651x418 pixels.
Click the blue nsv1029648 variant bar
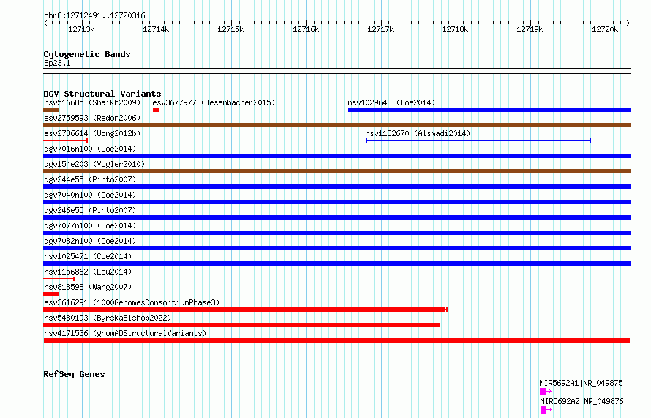[x=489, y=110]
